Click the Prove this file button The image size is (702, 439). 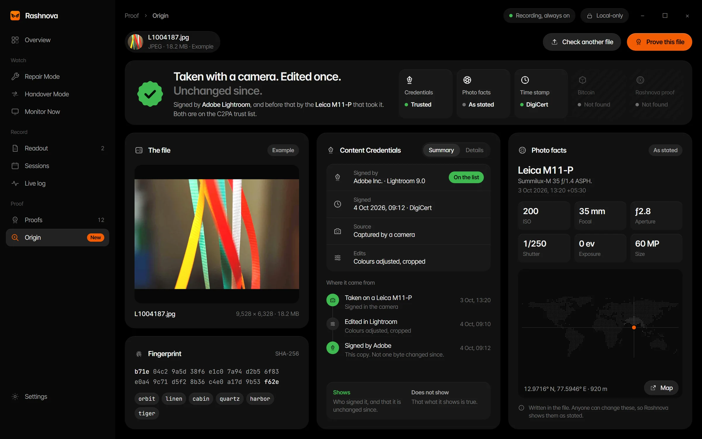click(x=659, y=42)
